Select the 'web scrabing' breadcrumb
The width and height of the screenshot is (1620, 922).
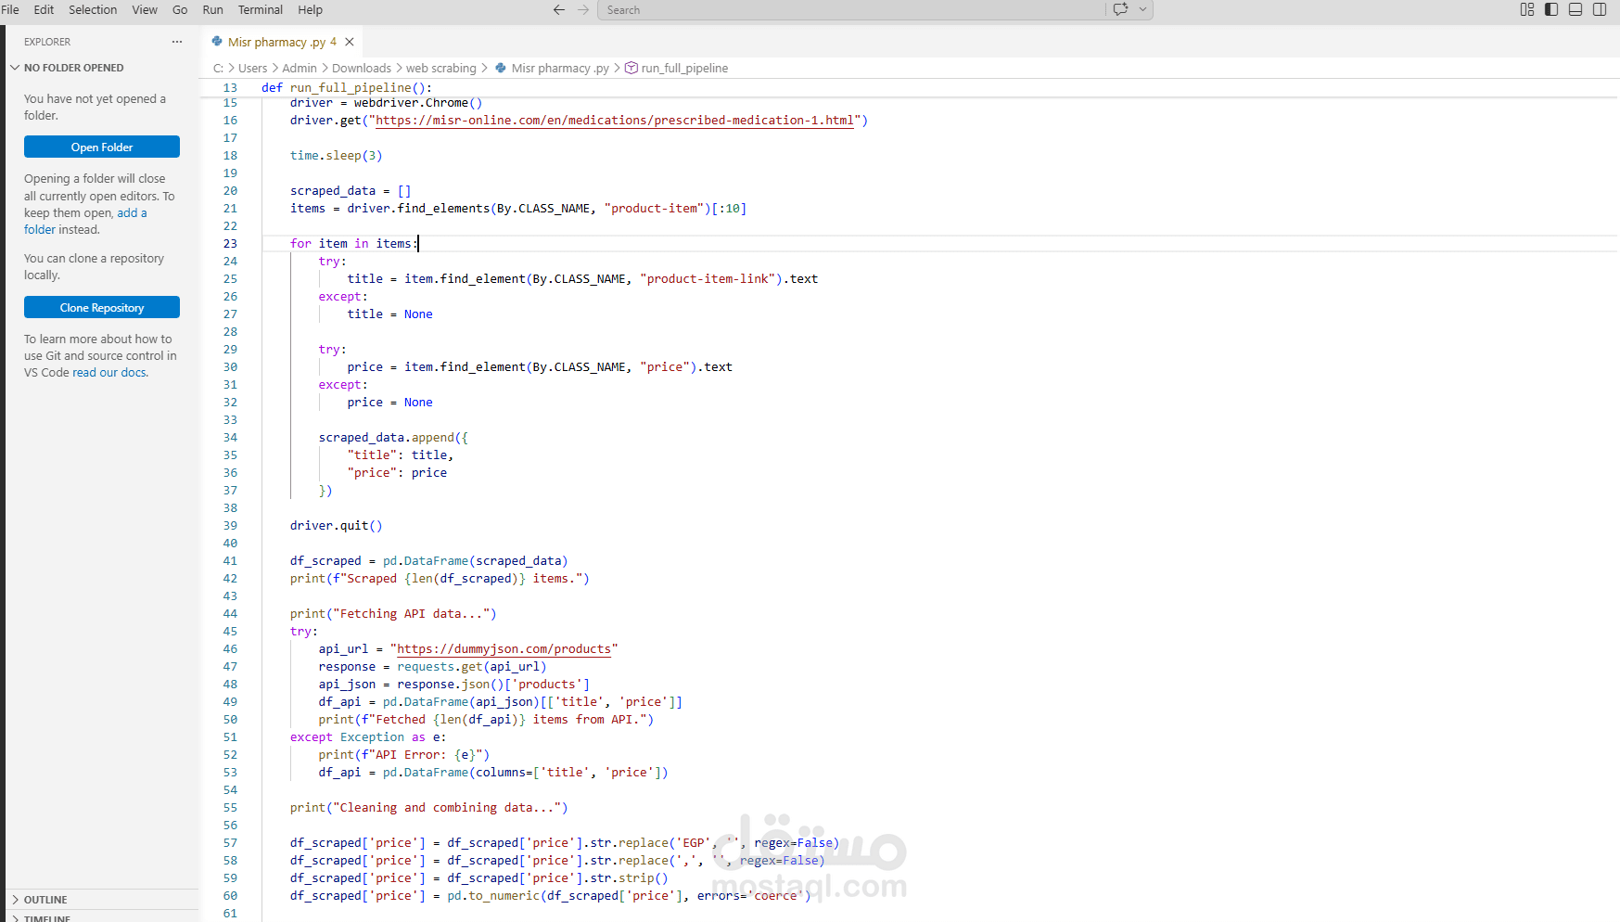tap(441, 68)
